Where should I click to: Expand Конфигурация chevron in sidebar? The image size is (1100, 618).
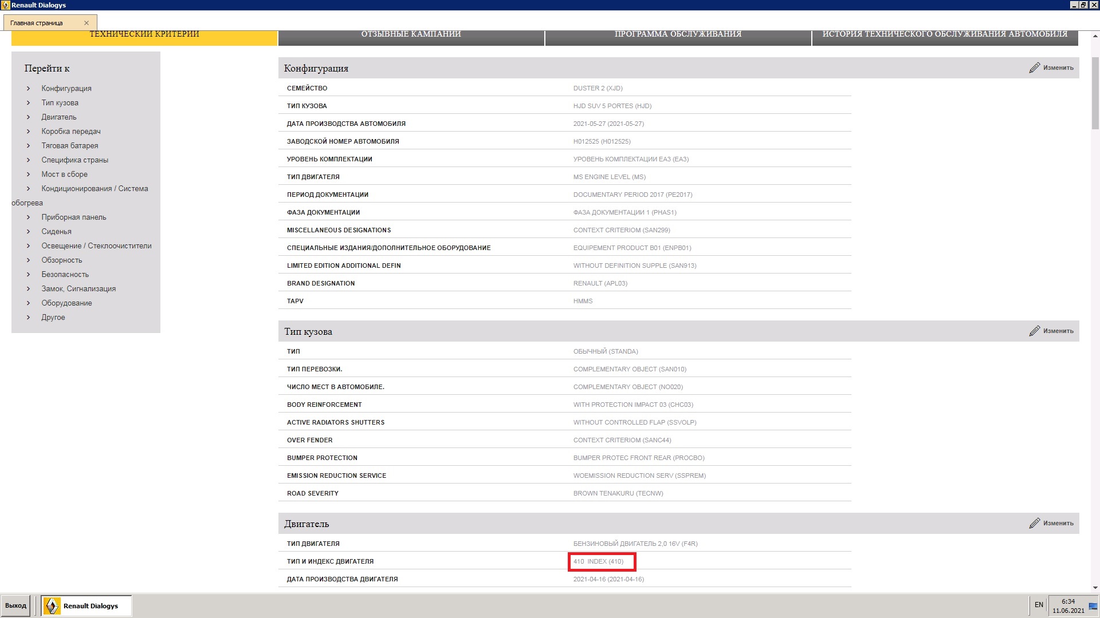(28, 88)
